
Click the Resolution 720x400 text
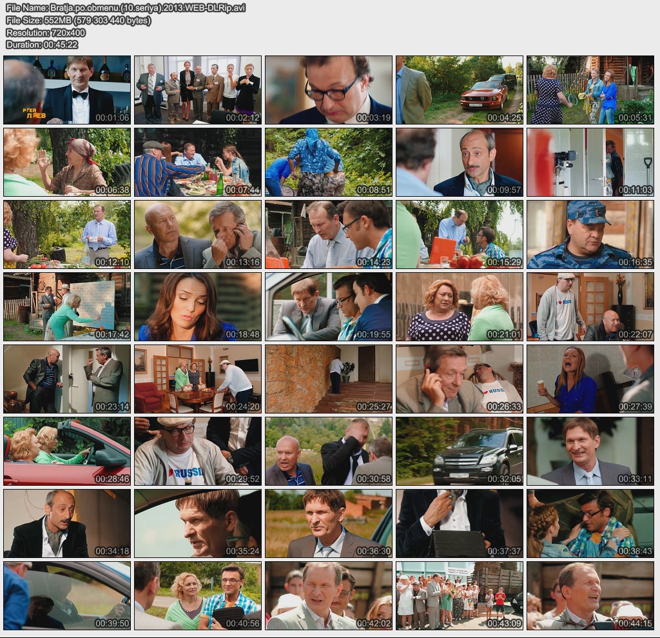46,32
